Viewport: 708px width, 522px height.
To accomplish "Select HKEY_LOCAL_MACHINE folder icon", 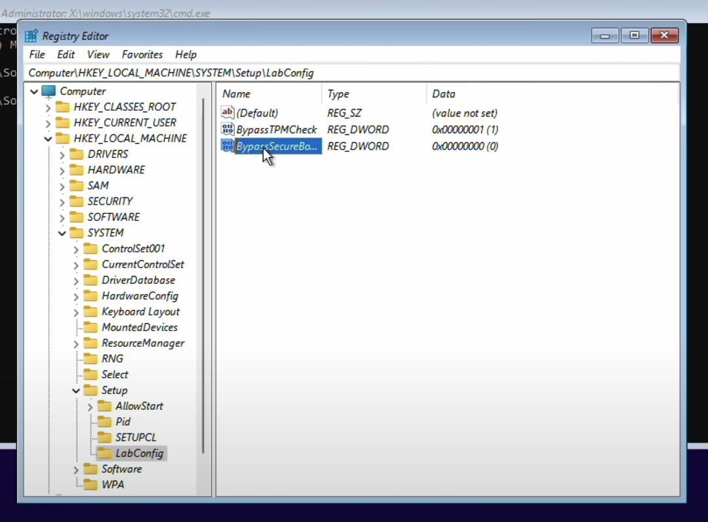I will coord(62,138).
